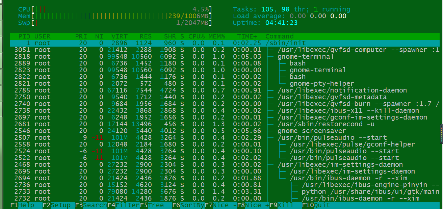Choose F4 Filter in the bottom bar
The image size is (443, 209).
pos(124,205)
